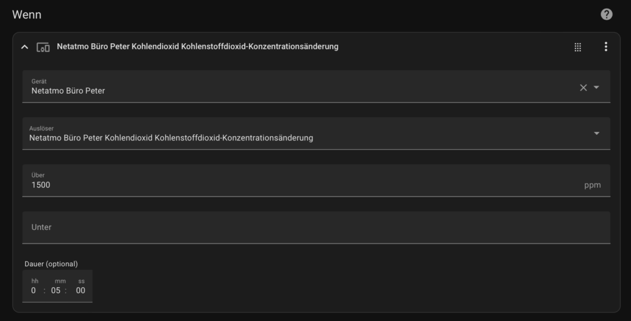Click the drag handle grid icon
631x321 pixels.
point(577,47)
